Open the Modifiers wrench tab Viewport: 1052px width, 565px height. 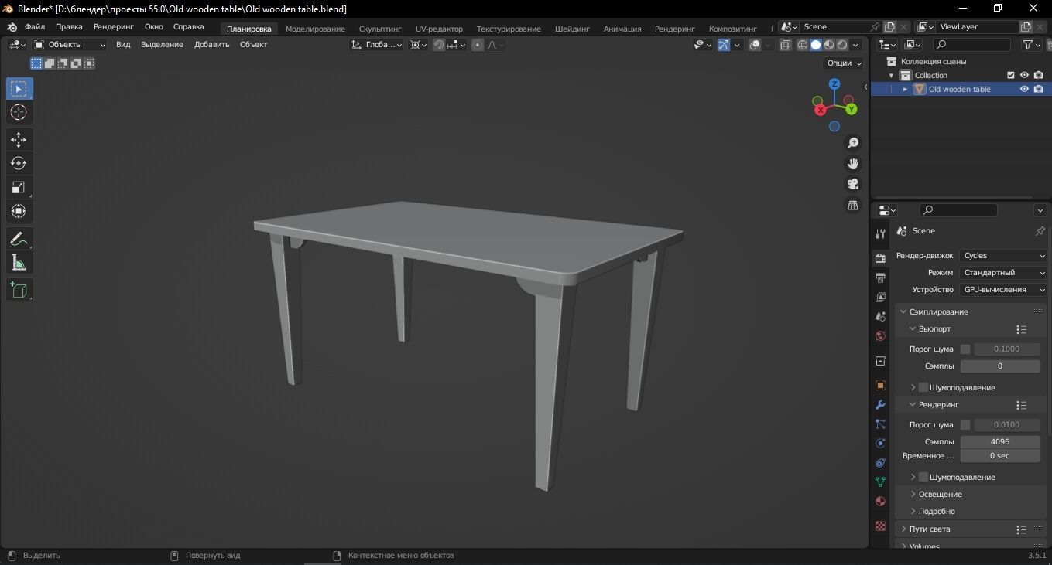coord(880,405)
